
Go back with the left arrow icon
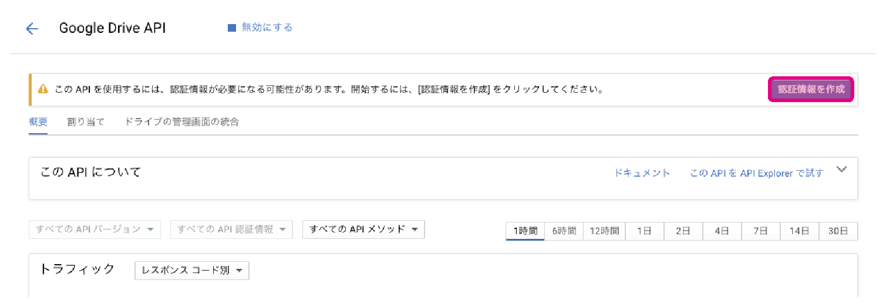click(x=32, y=29)
